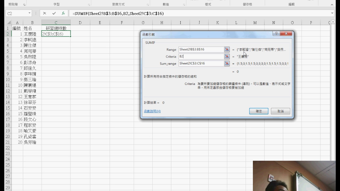Select cell containing 陳仕傑
This screenshot has width=340, height=191.
pos(32,45)
